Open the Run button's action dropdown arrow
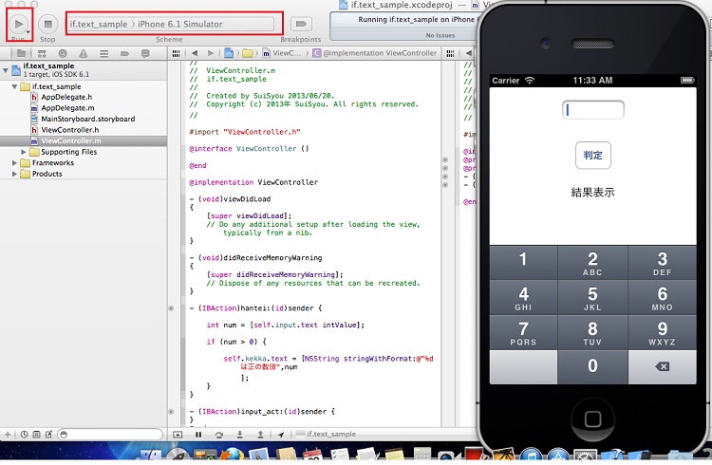 click(28, 31)
